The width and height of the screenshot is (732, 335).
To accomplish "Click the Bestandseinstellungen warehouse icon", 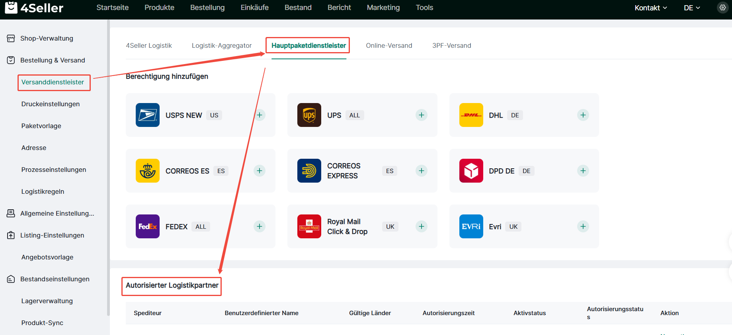I will (11, 279).
